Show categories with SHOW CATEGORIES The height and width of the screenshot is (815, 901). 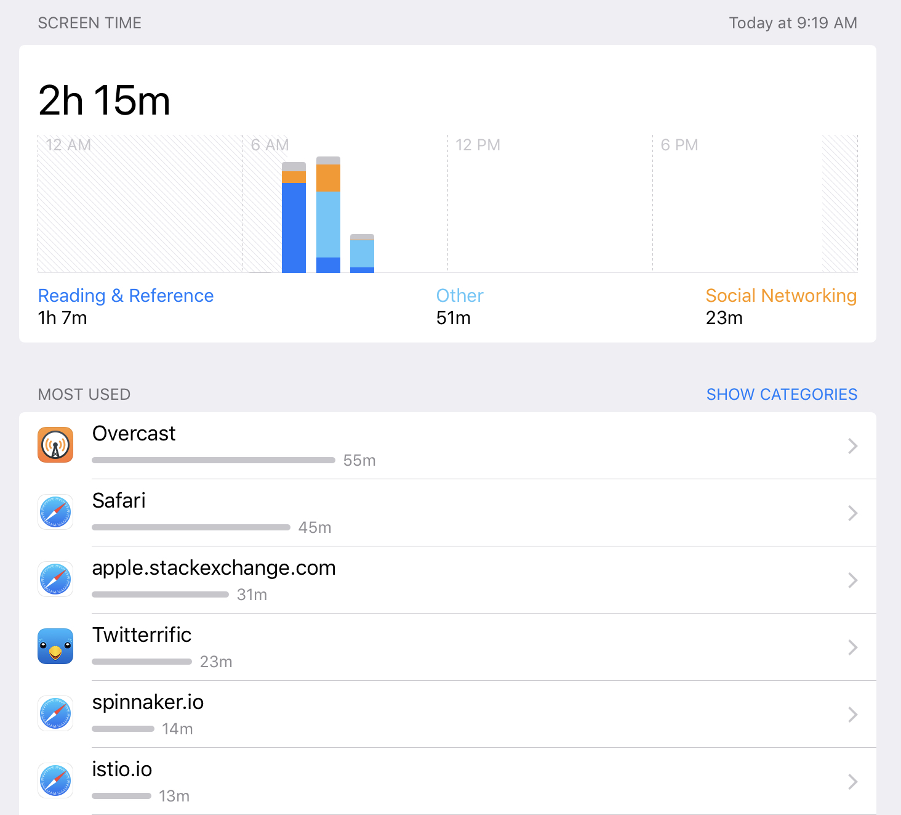(x=782, y=394)
